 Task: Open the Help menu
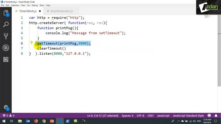[x=48, y=6]
